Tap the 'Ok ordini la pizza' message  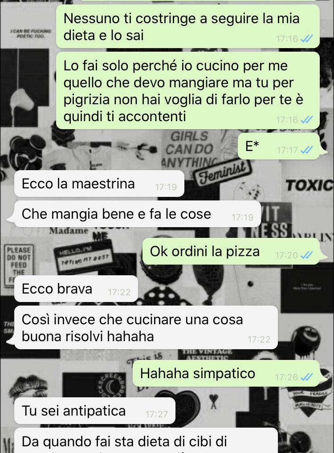coord(231,252)
